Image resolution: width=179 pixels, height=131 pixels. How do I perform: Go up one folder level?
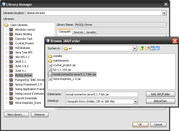(142, 48)
